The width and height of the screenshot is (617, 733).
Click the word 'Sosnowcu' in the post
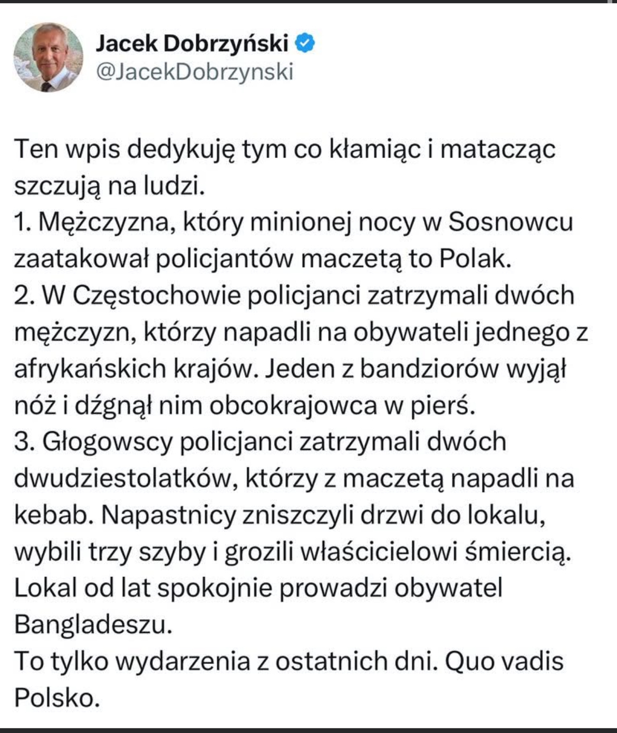pyautogui.click(x=510, y=222)
